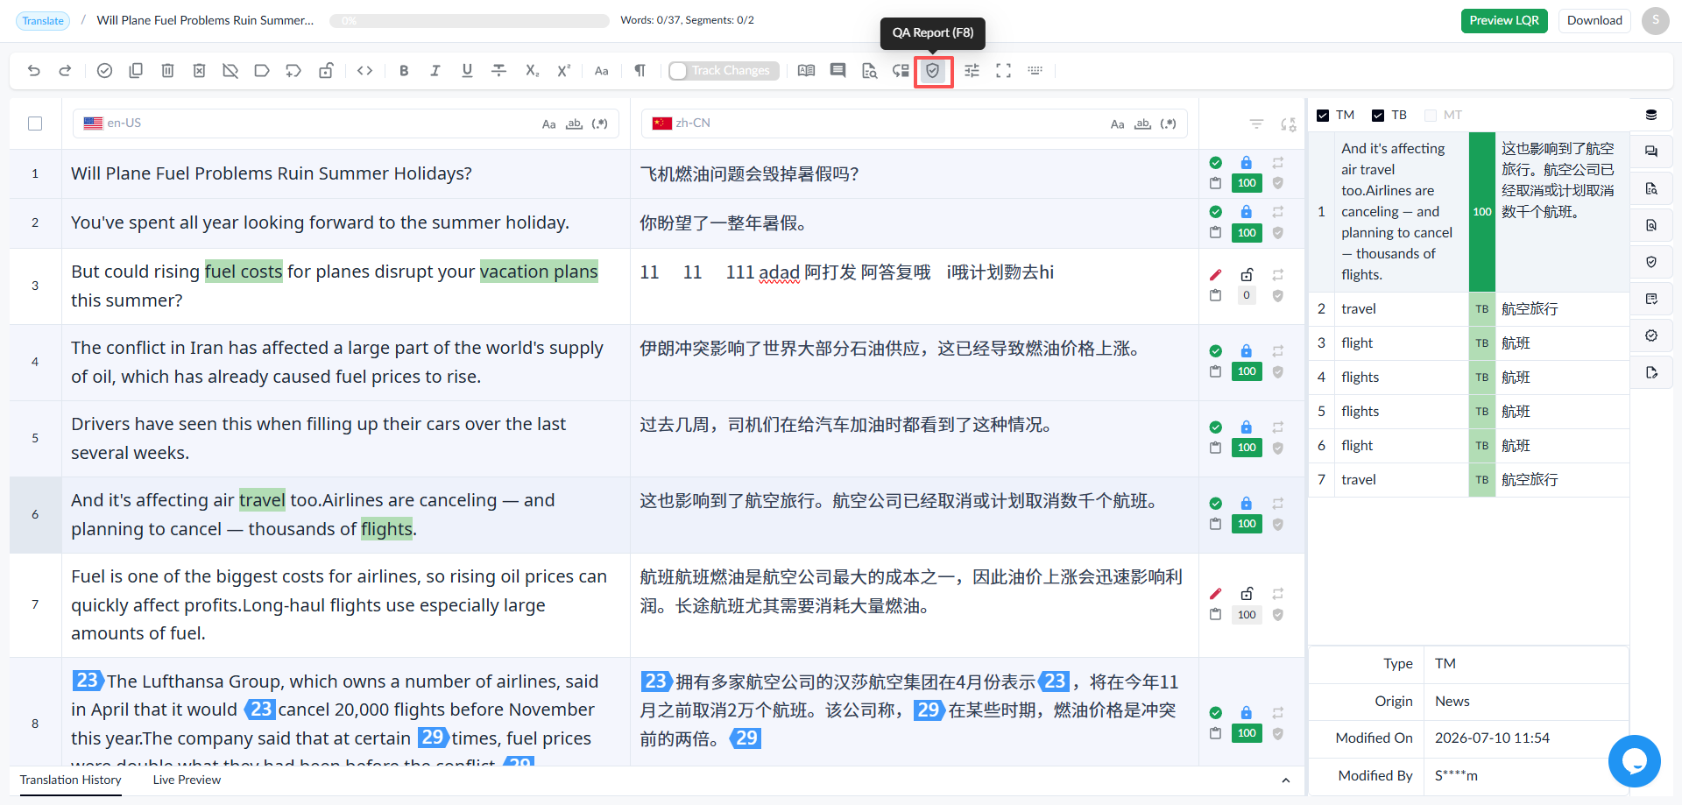
Task: Open the Translate breadcrumb link
Action: (43, 21)
